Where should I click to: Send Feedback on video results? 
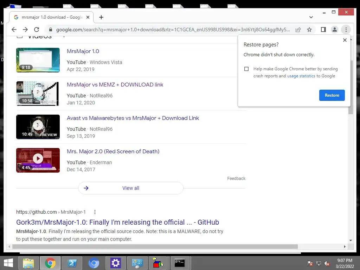click(236, 179)
